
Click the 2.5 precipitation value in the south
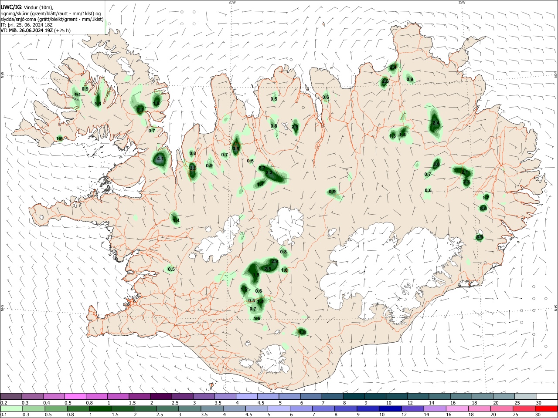[x=268, y=269]
